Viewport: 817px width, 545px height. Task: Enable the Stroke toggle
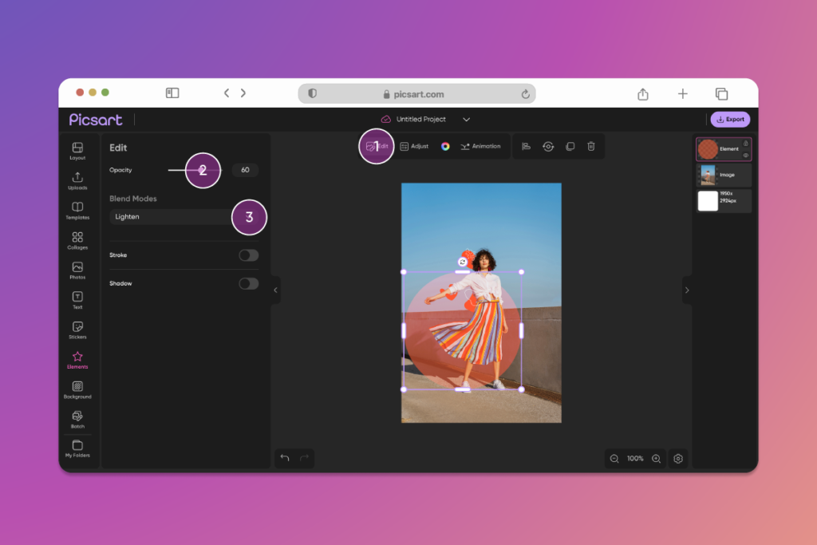pos(248,255)
